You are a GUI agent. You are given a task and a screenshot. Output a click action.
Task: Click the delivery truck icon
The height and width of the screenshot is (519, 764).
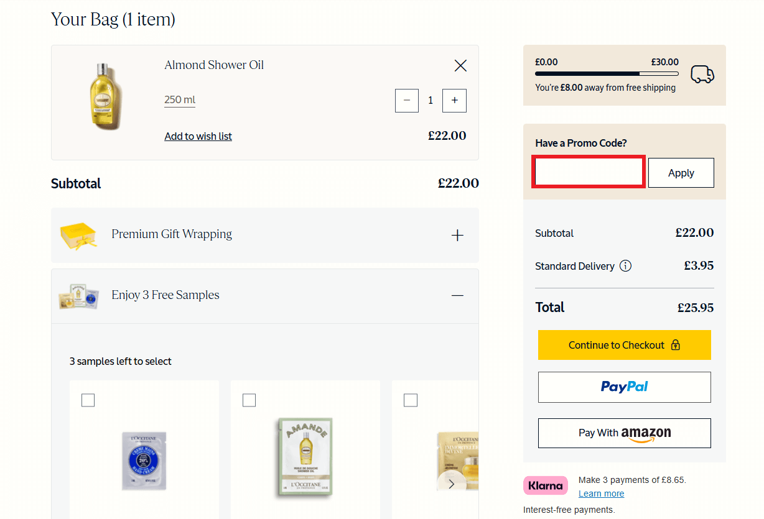tap(702, 75)
